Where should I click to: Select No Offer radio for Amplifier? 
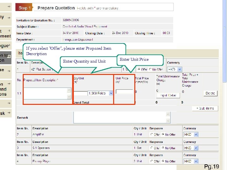coord(163,134)
